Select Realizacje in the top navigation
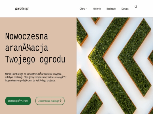The height and width of the screenshot is (114, 153). [111, 9]
